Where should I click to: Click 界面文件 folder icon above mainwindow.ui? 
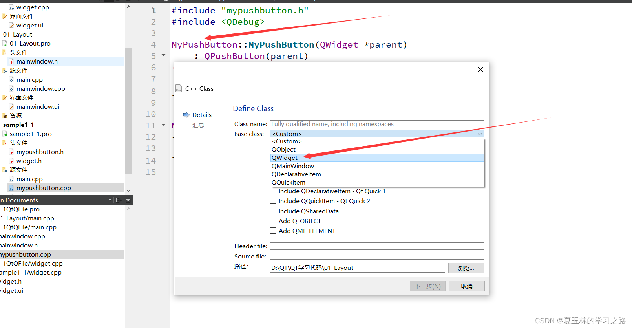click(5, 98)
